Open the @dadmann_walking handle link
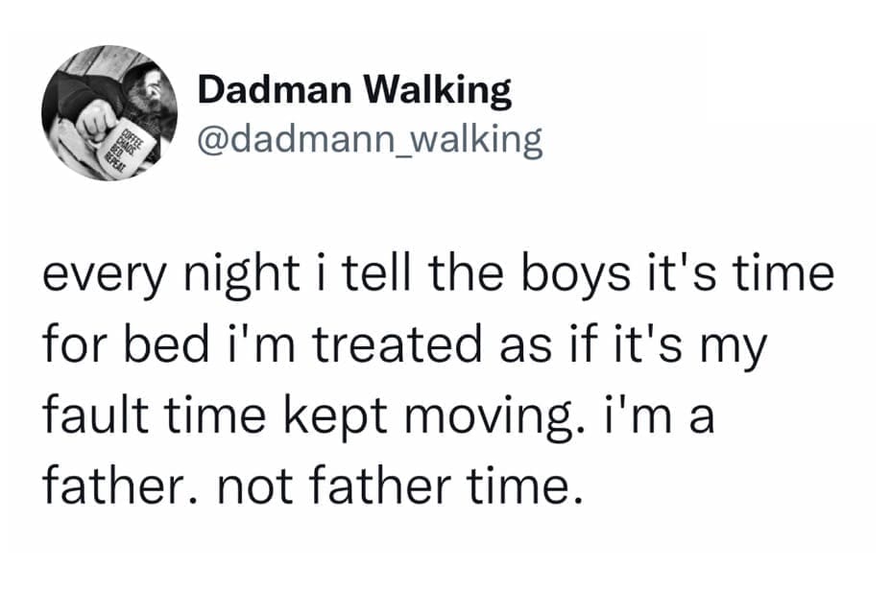The width and height of the screenshot is (891, 591). click(369, 141)
